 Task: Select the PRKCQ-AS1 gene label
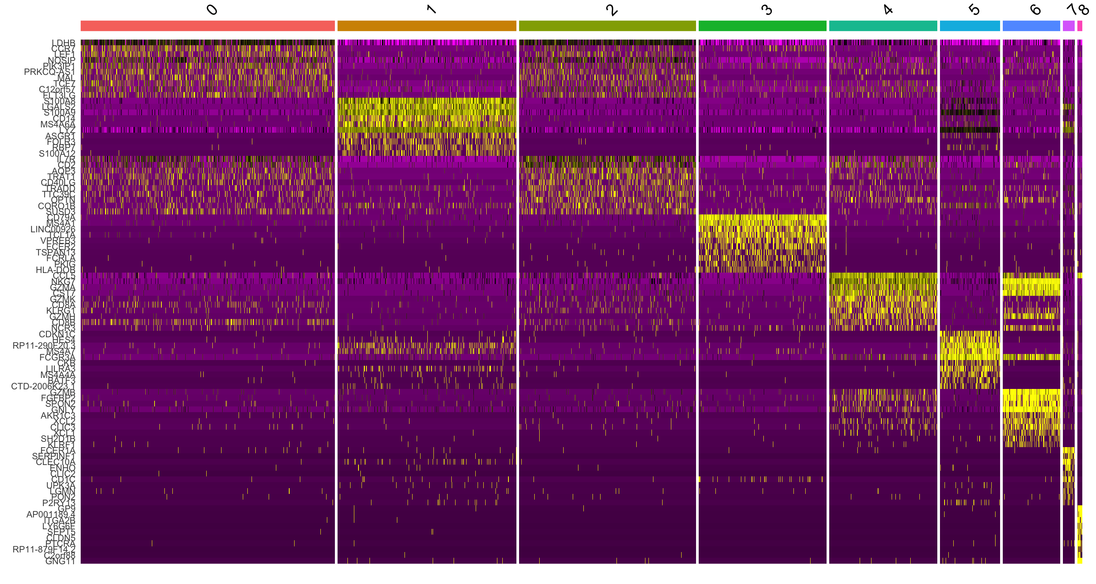tap(49, 72)
